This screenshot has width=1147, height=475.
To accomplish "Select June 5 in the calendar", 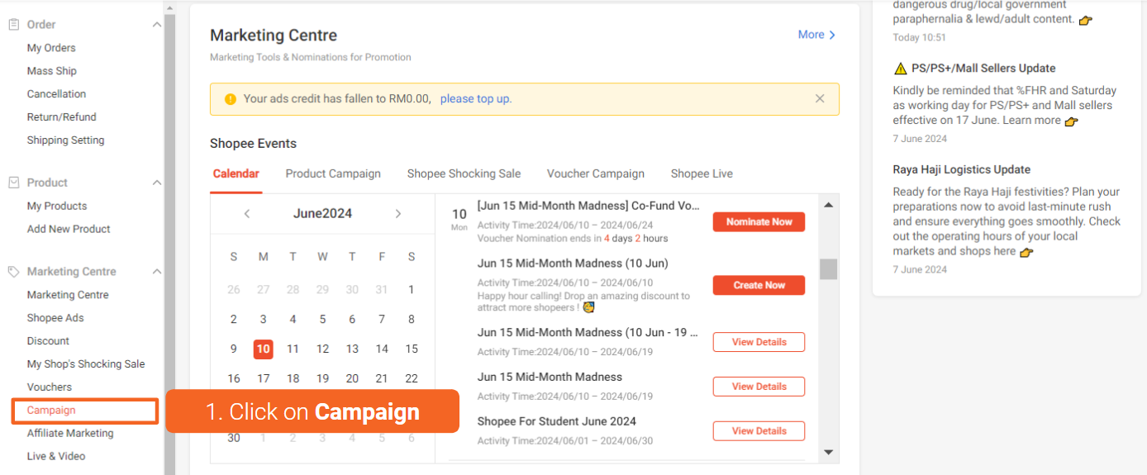I will coord(322,320).
